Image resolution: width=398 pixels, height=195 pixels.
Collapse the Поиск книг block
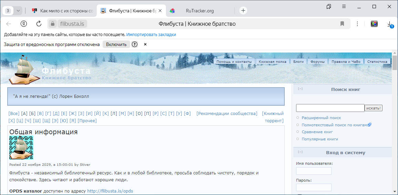(300, 89)
